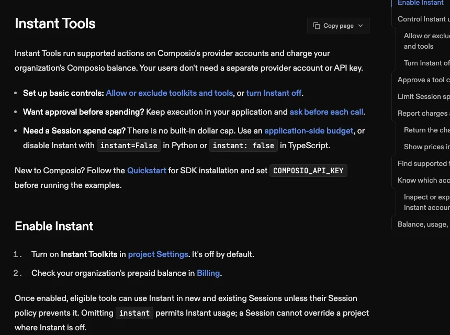Click the bold 'Instant Toolkits' text in step 1
The height and width of the screenshot is (335, 450).
[x=89, y=254]
